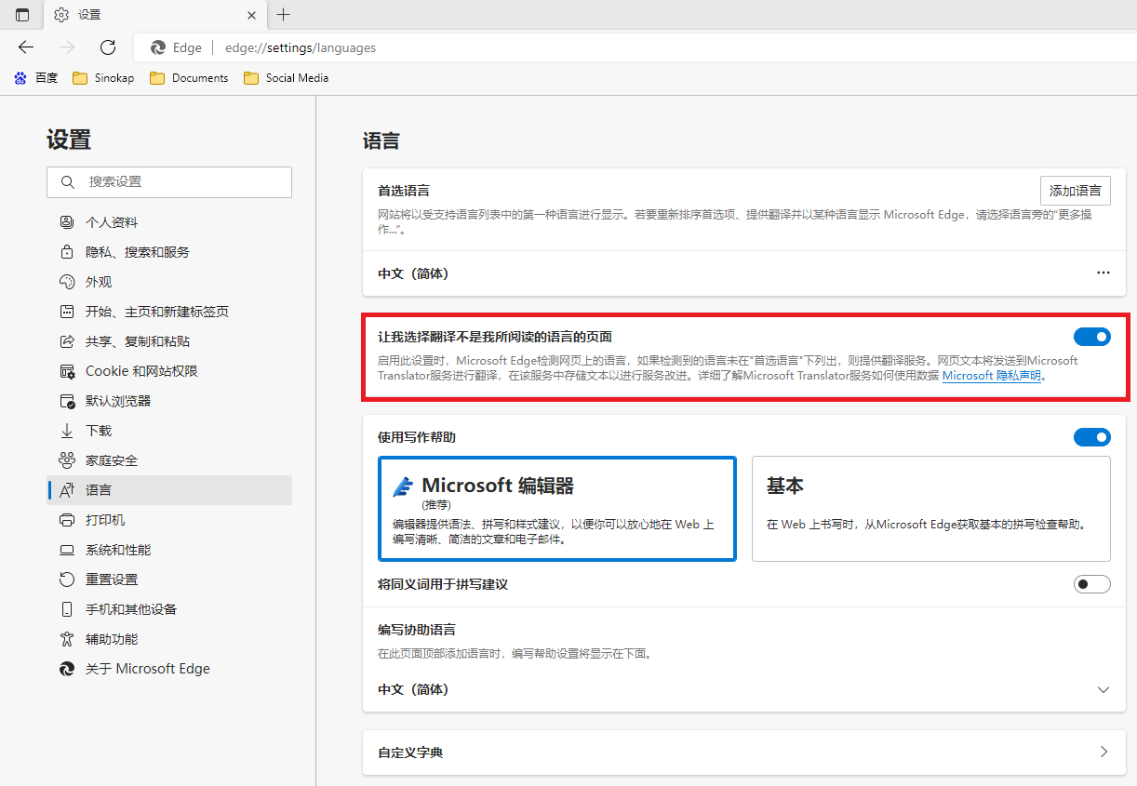The height and width of the screenshot is (786, 1137).
Task: Open 外观 settings page
Action: (99, 282)
